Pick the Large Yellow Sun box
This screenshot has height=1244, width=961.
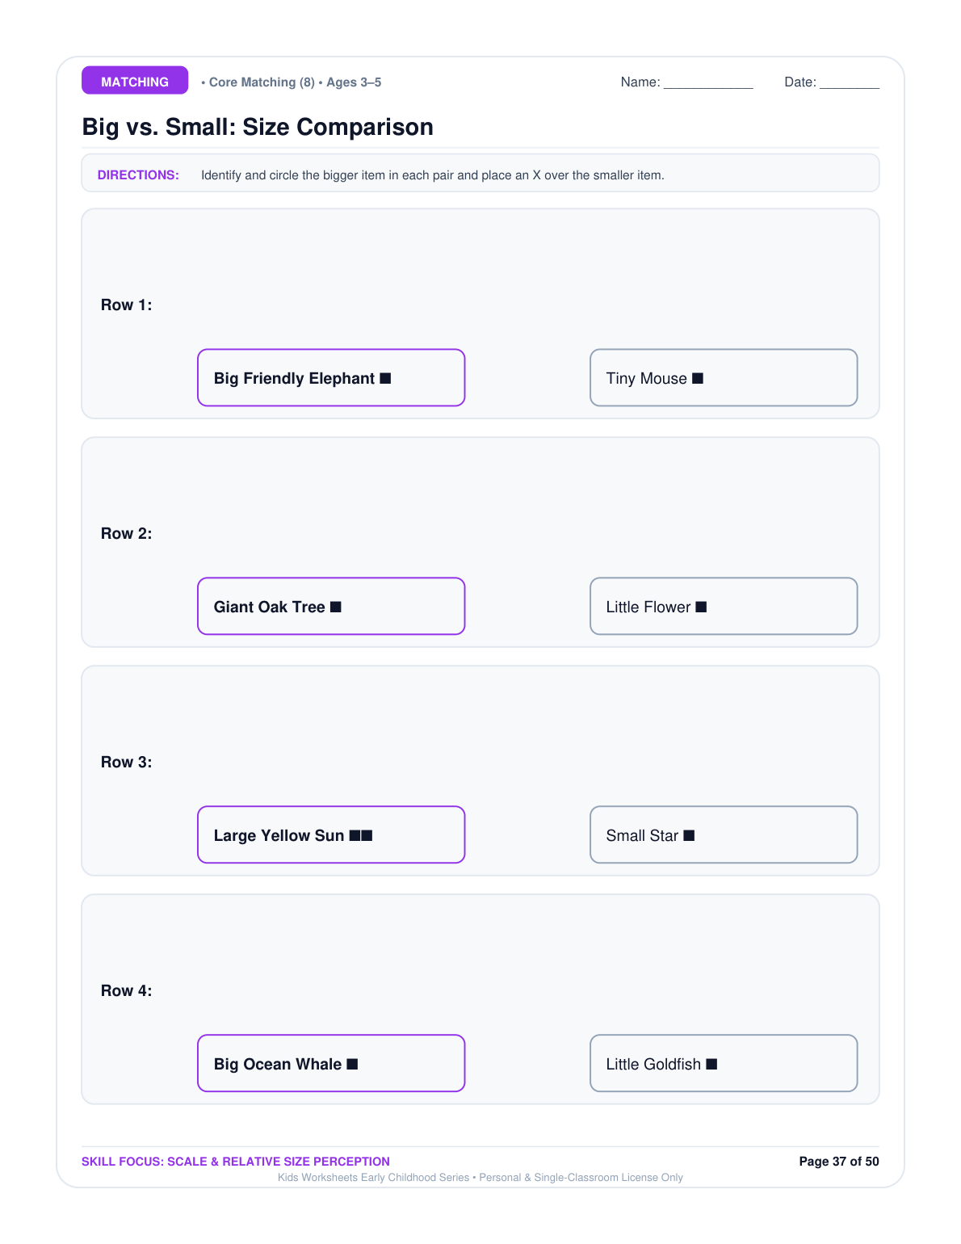pos(331,834)
